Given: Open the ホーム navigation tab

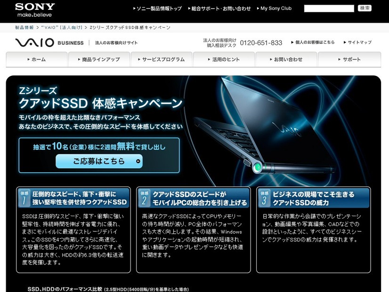Looking at the screenshot, I should 36,59.
